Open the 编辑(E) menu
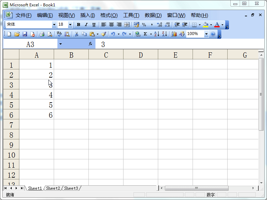Viewport: 267px width, 200px height. [45, 15]
